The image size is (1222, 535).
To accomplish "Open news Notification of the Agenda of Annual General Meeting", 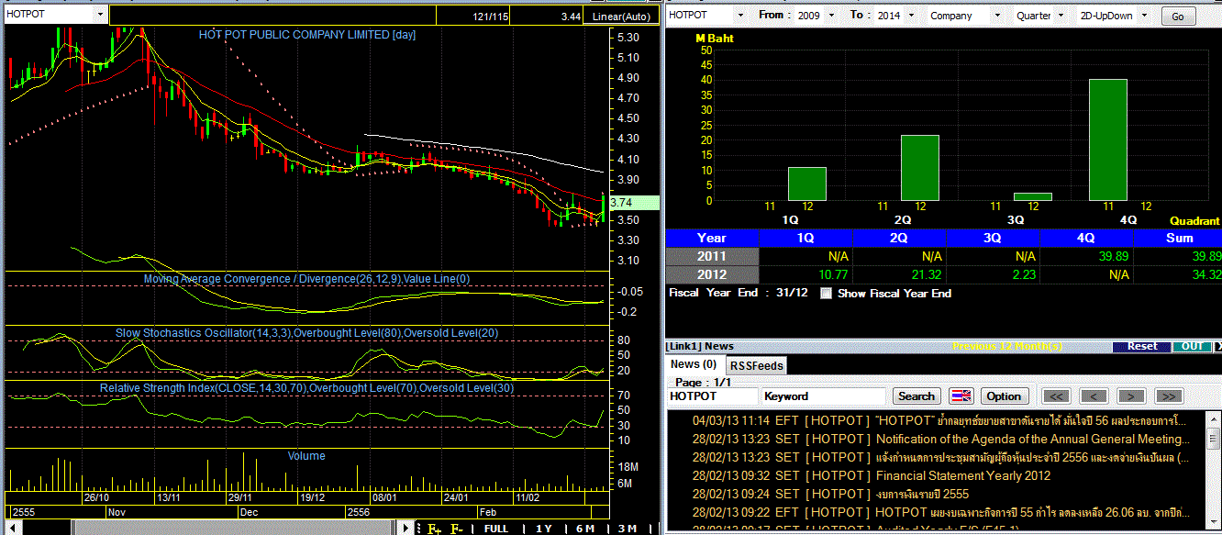I will pos(940,439).
